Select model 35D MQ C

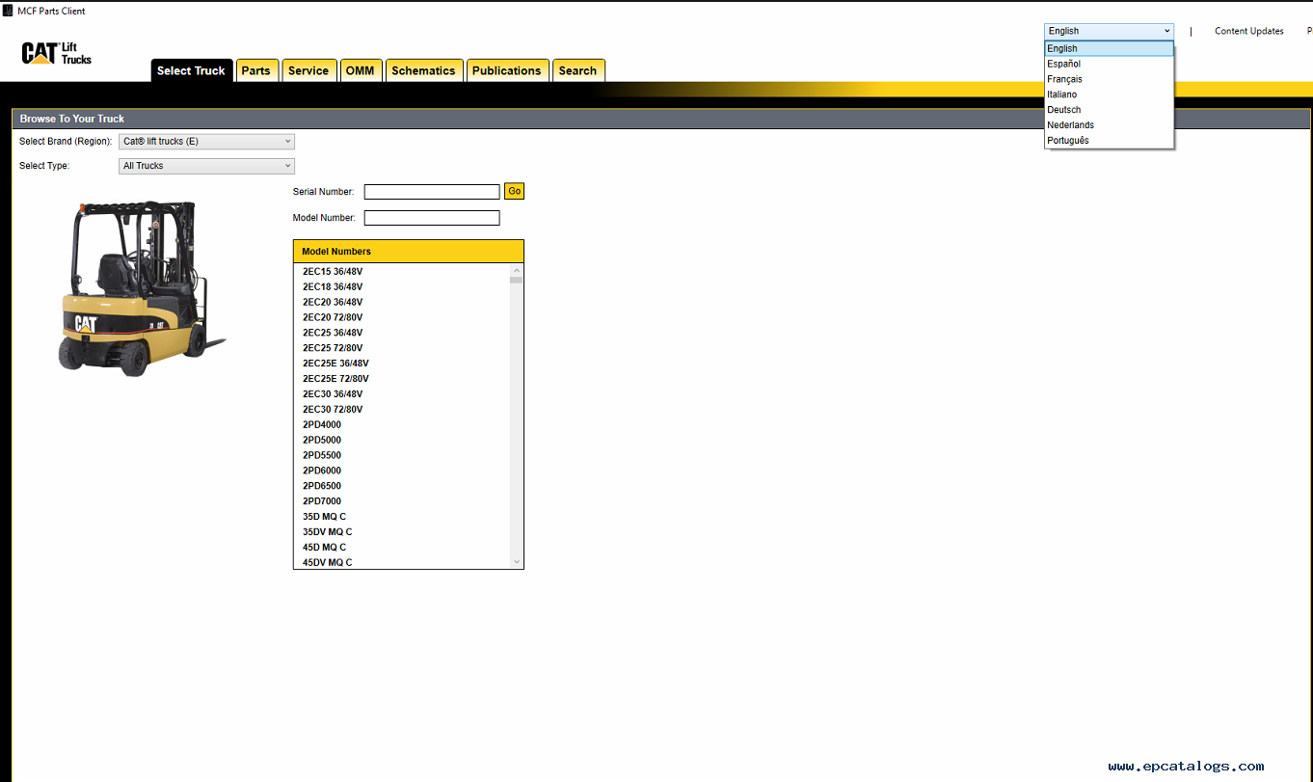pyautogui.click(x=324, y=518)
